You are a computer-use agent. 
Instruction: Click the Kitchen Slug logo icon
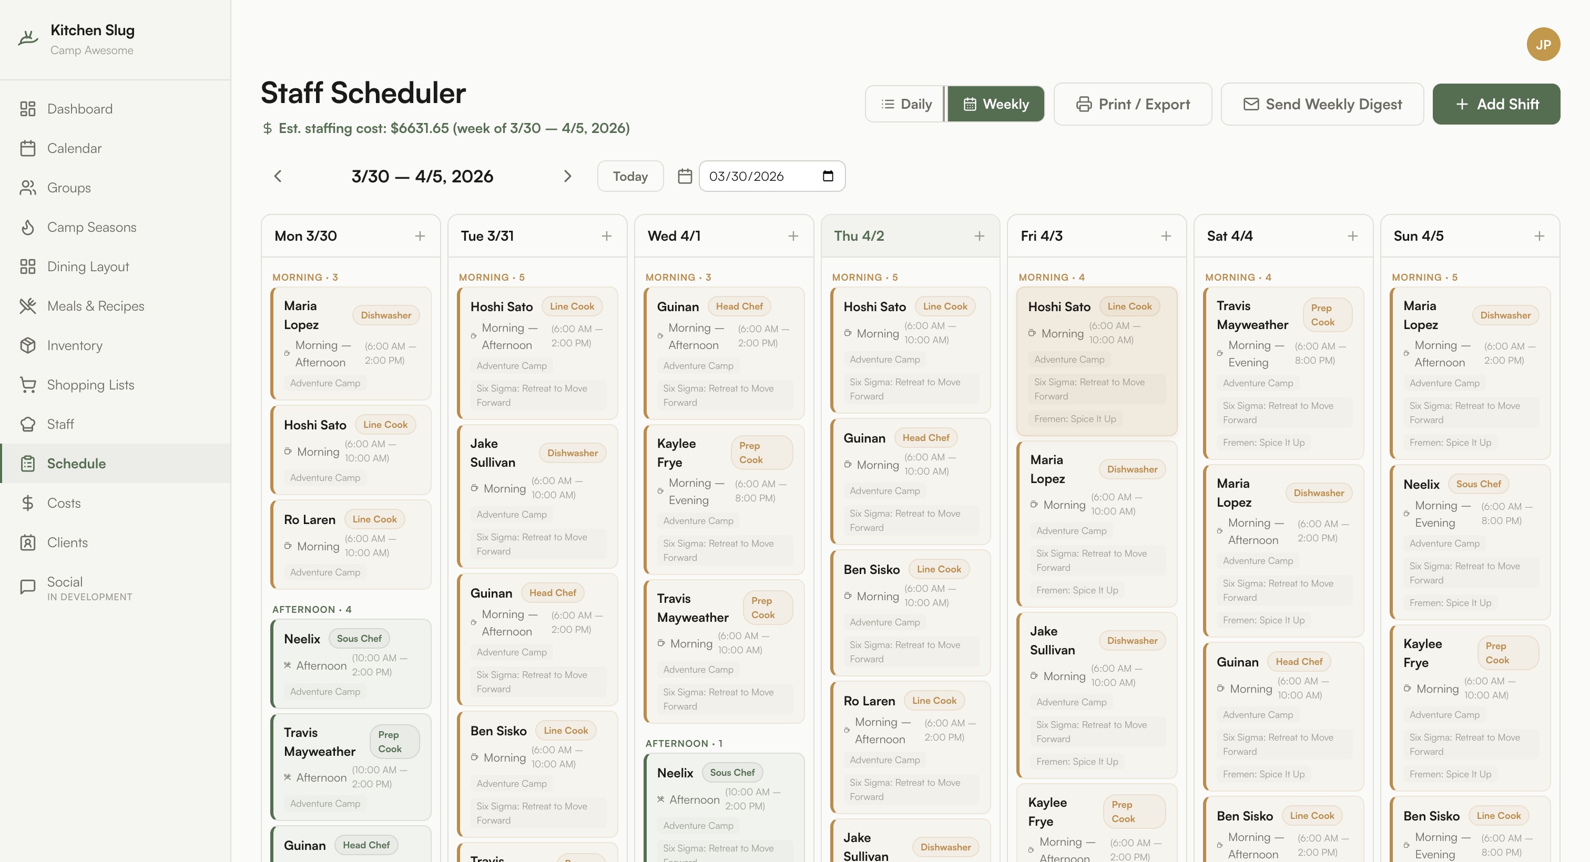[x=28, y=38]
